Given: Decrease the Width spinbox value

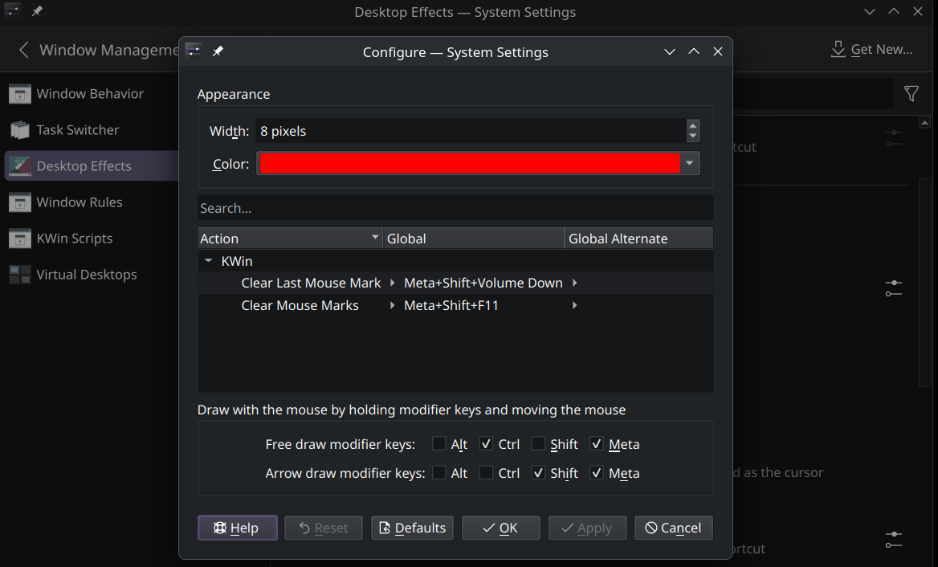Looking at the screenshot, I should 693,137.
